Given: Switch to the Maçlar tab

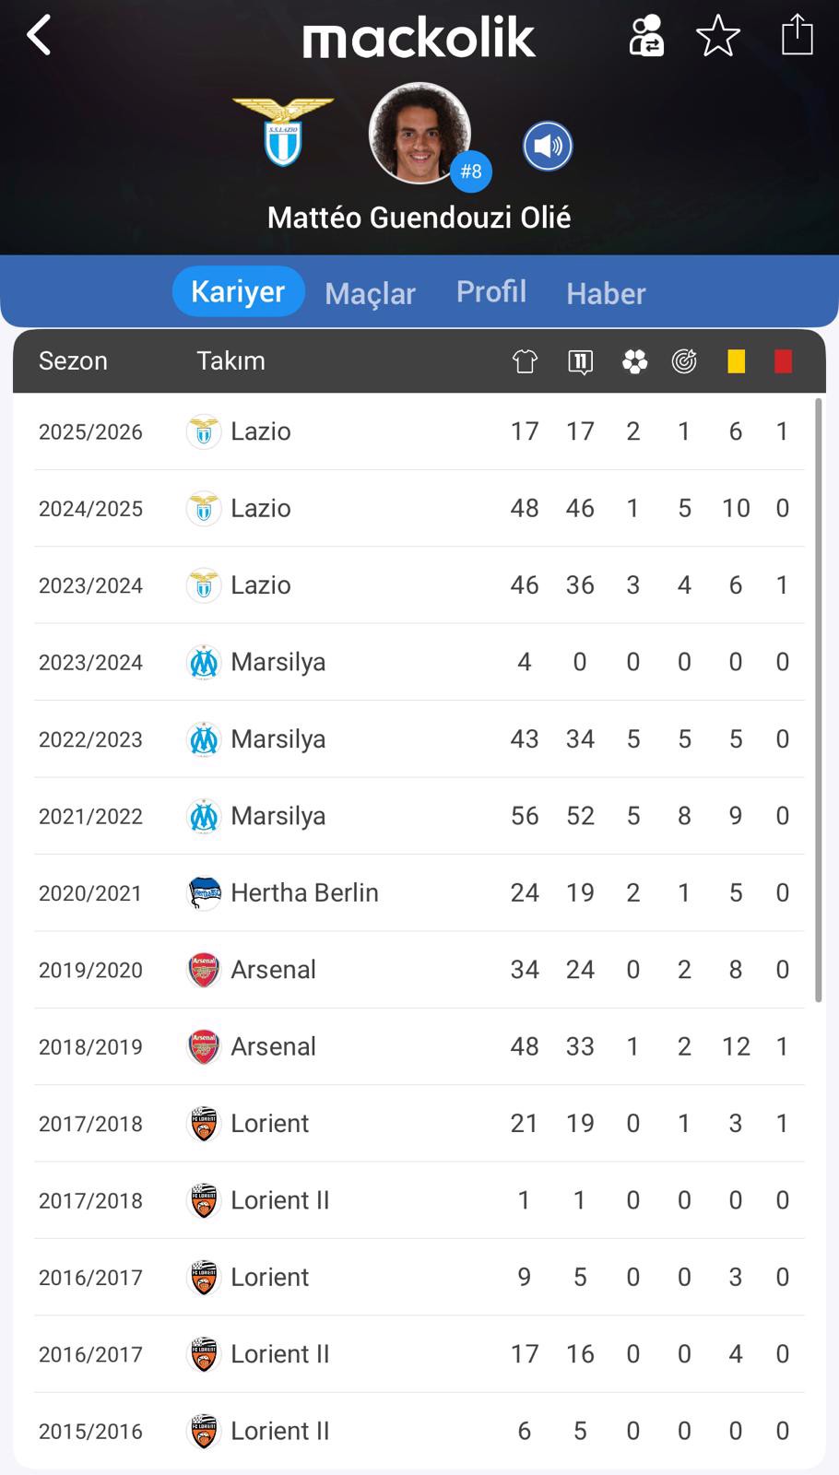Looking at the screenshot, I should tap(370, 293).
